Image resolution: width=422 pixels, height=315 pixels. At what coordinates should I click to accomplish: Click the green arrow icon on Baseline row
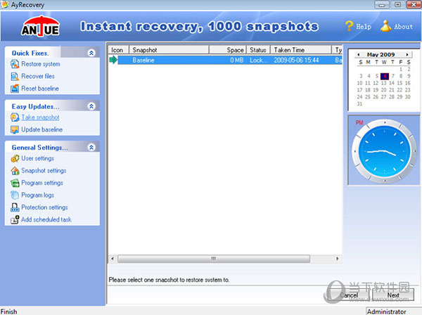113,60
